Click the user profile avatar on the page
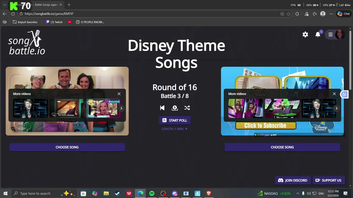 pyautogui.click(x=340, y=34)
